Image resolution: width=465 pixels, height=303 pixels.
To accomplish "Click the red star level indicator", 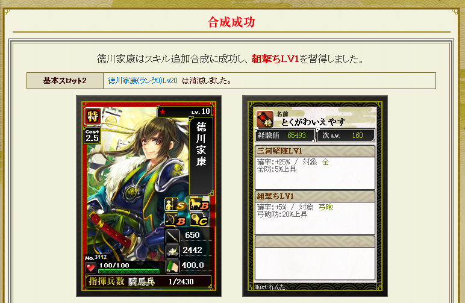I will [163, 112].
